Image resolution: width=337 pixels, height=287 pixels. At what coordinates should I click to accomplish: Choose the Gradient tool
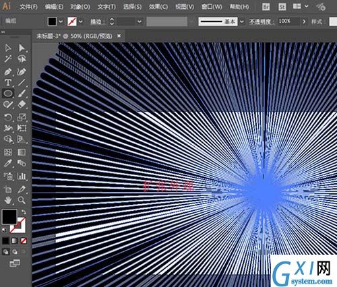[22, 152]
